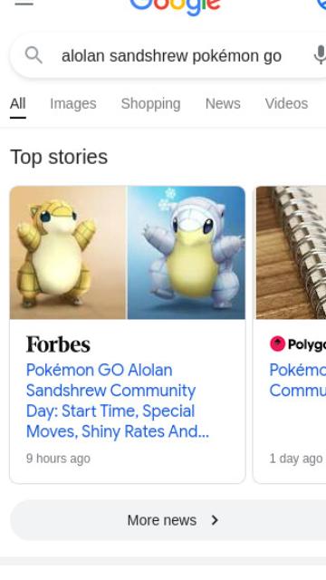Screen dimensions: 326x580
Task: Open the Forbes Alolan Sandshrew Community Day headline
Action: pos(118,401)
